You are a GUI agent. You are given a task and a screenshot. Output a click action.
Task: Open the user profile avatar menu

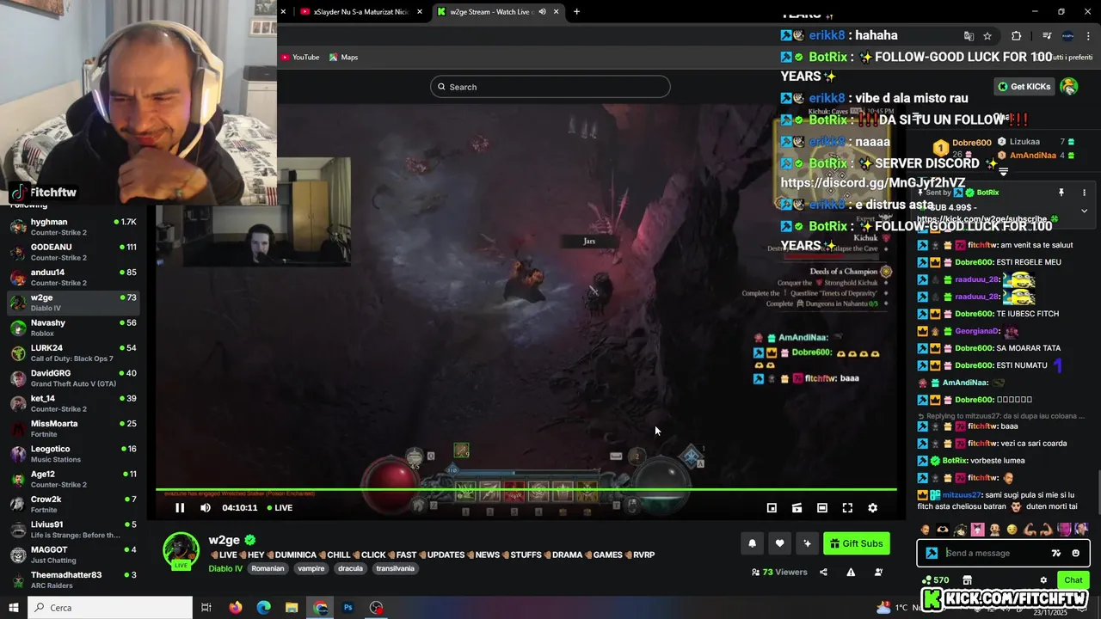1069,86
